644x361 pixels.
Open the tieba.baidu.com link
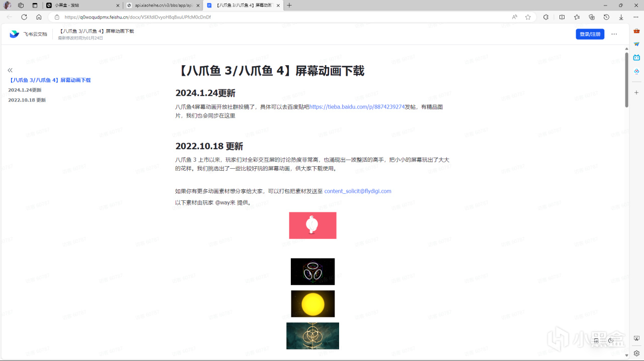[x=357, y=107]
